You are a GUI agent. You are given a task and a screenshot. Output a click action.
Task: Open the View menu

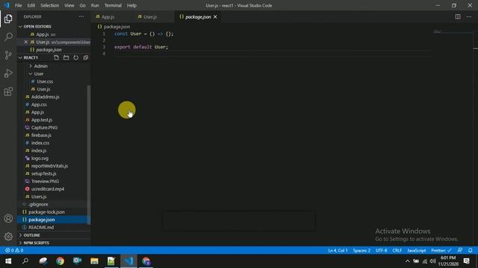point(69,5)
